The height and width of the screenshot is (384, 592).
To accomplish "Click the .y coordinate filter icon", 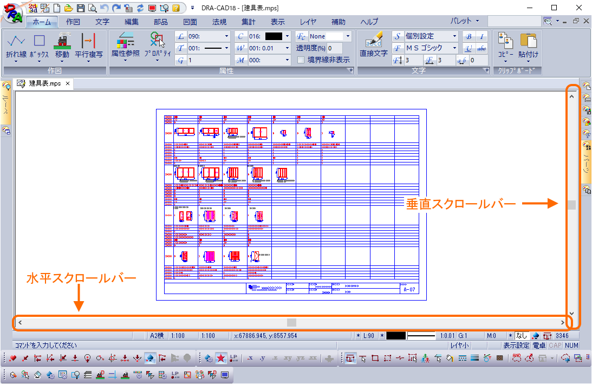I will click(262, 358).
